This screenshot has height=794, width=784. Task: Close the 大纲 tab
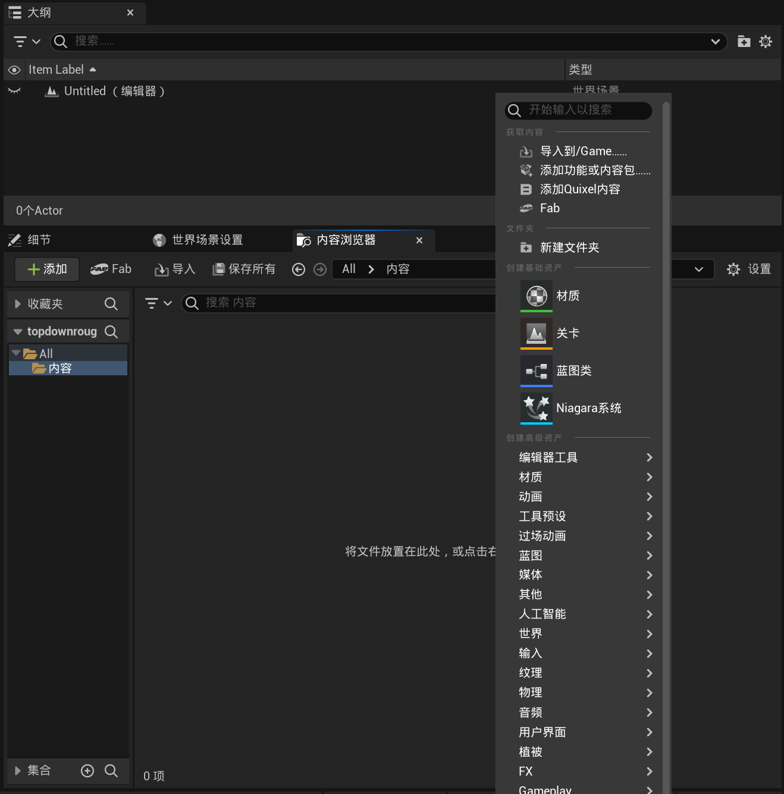point(130,12)
